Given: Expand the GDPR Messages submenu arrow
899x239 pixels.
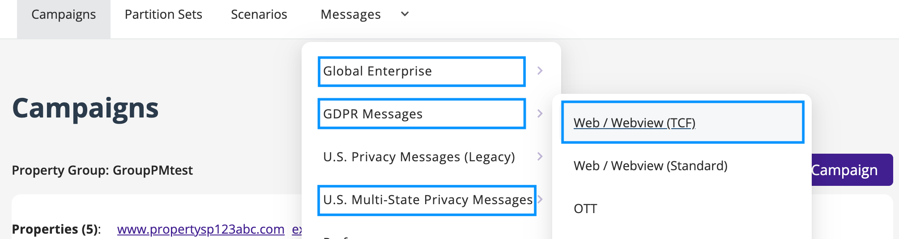Looking at the screenshot, I should pyautogui.click(x=540, y=113).
